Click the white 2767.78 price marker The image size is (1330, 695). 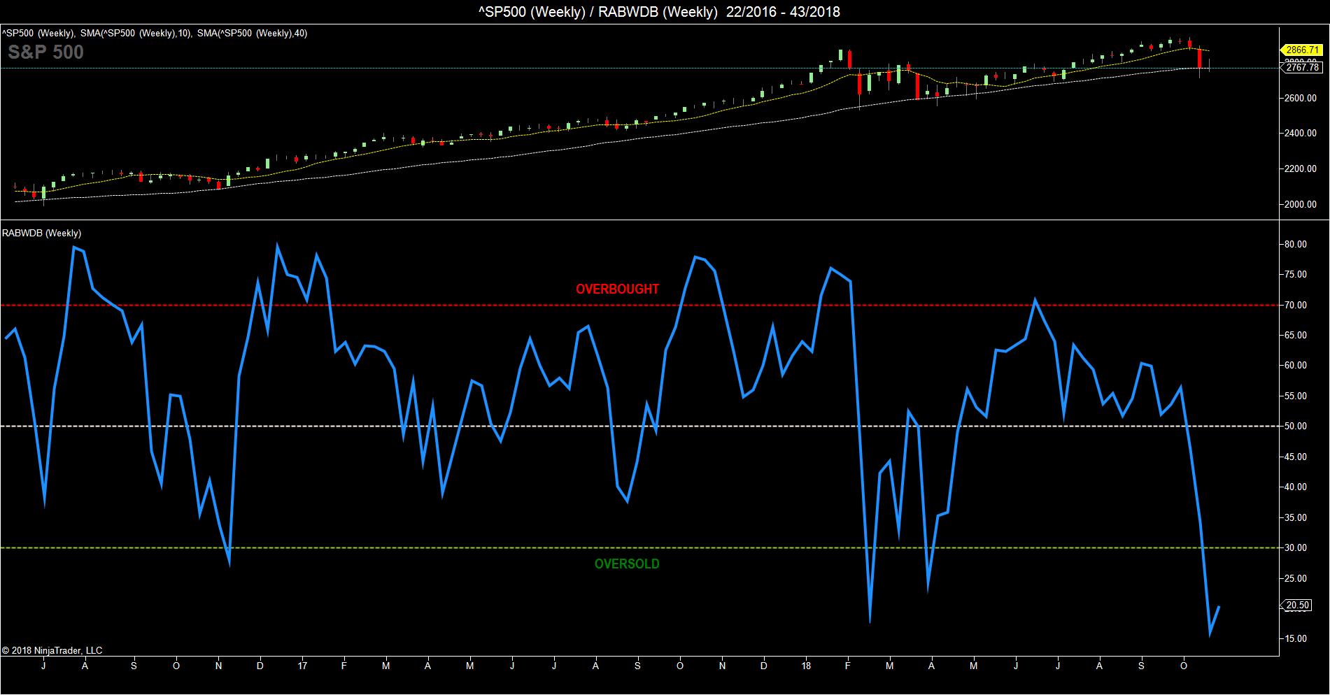click(1303, 68)
